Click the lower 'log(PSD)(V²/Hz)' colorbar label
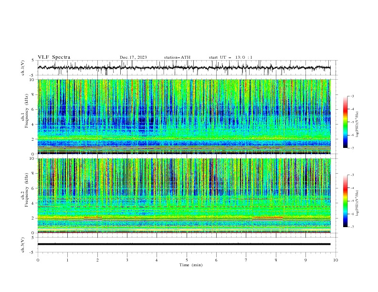 [357, 203]
